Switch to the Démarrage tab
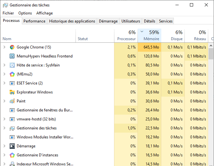The width and height of the screenshot is (214, 166). (108, 21)
